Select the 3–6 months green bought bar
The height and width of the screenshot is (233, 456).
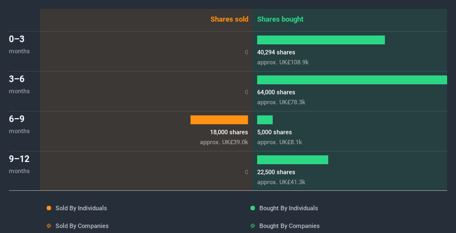click(352, 80)
